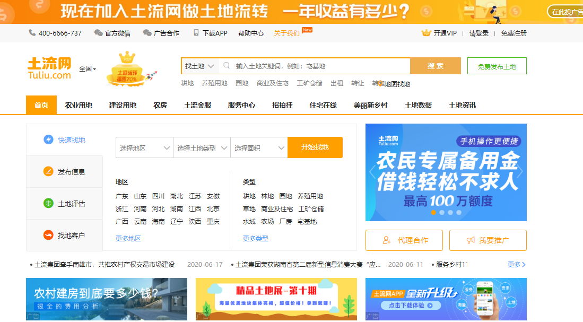583x322 pixels.
Task: Expand the 选择土地类型 dropdown
Action: (202, 147)
